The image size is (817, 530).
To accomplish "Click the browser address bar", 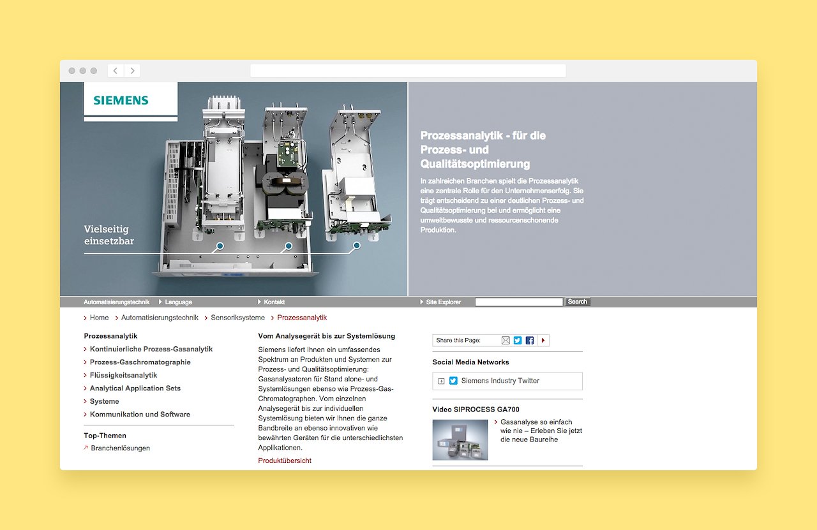I will (408, 71).
